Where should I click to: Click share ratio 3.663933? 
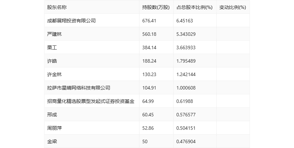click(186, 47)
